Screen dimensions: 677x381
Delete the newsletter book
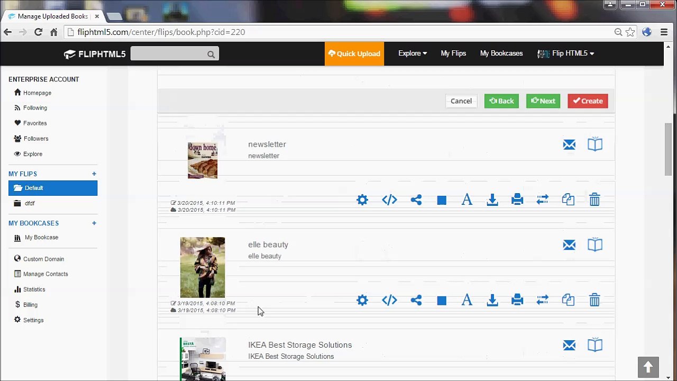click(x=594, y=199)
